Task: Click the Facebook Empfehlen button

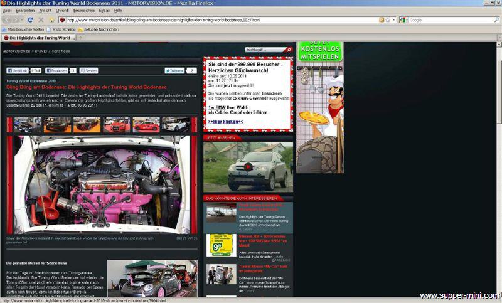Action: point(56,71)
